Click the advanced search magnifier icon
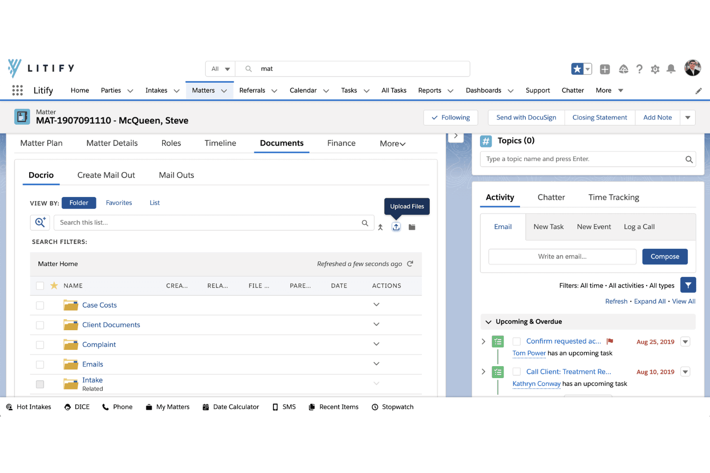Viewport: 710px width, 473px height. 40,222
